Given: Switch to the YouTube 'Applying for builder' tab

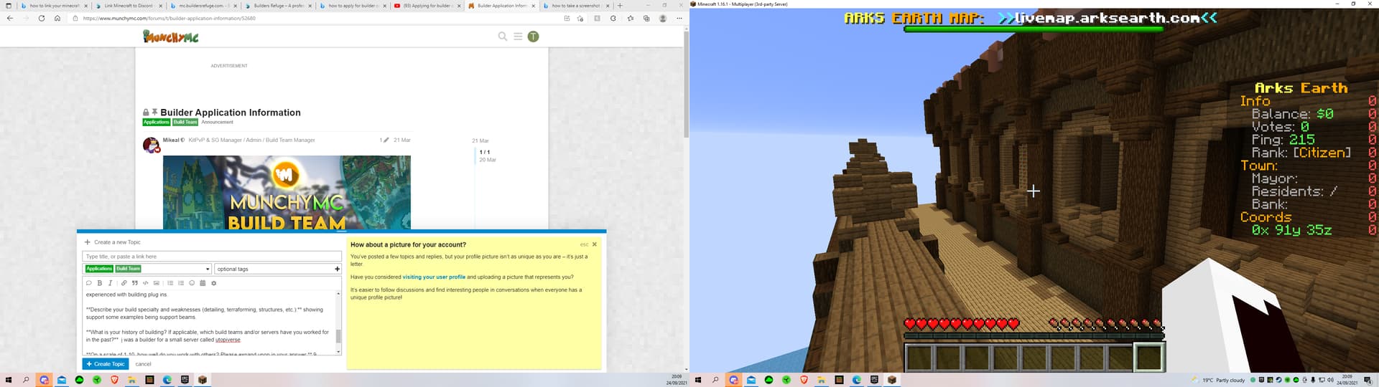Looking at the screenshot, I should pyautogui.click(x=427, y=6).
